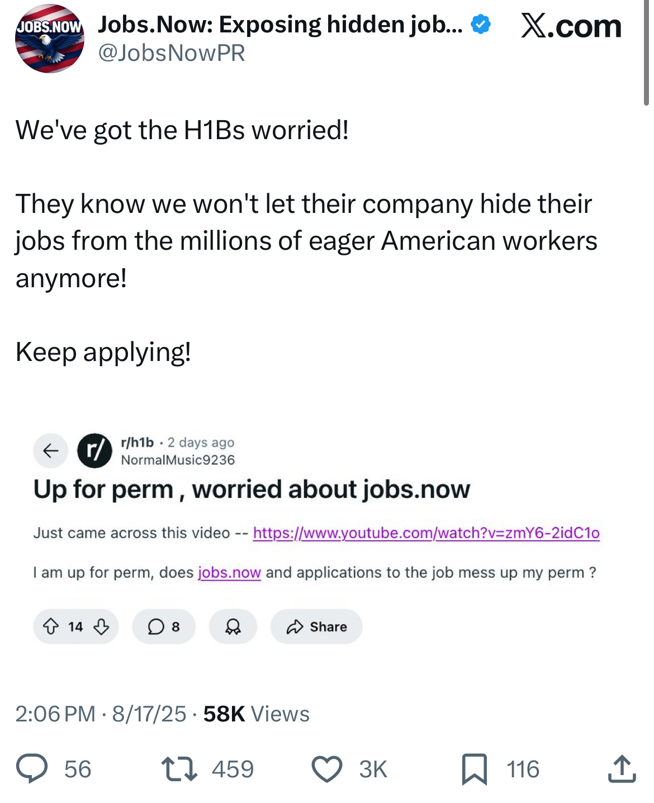Bookmark this tweet

[x=474, y=768]
